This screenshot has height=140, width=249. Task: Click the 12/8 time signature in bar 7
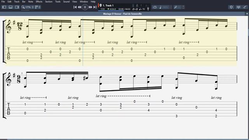tap(20, 26)
